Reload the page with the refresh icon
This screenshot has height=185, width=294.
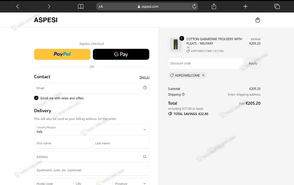[x=194, y=6]
